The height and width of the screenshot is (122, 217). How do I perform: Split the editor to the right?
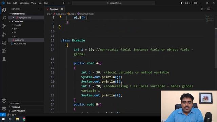(209, 9)
